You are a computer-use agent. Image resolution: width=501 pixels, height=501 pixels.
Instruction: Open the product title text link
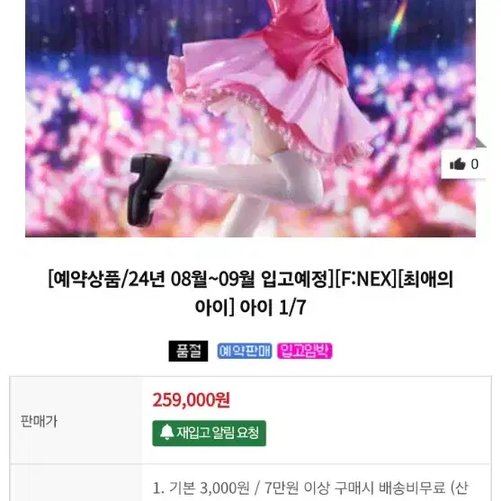point(250,292)
